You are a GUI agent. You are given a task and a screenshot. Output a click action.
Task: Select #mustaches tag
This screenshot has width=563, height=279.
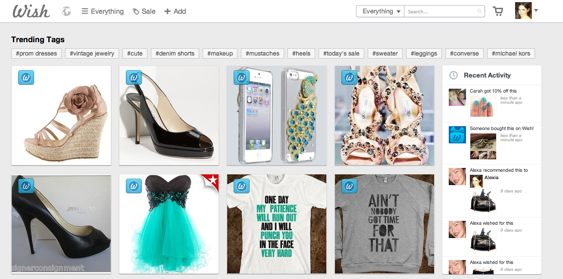click(x=263, y=53)
